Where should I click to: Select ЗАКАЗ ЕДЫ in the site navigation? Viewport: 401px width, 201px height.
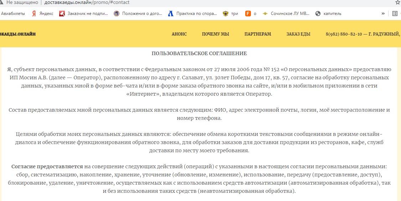pos(298,34)
